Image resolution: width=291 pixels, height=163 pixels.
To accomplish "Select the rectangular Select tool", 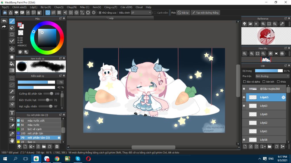I will [x=12, y=78].
